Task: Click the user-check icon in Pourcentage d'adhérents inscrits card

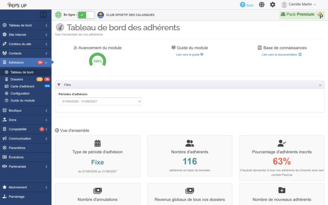Action: tap(282, 143)
